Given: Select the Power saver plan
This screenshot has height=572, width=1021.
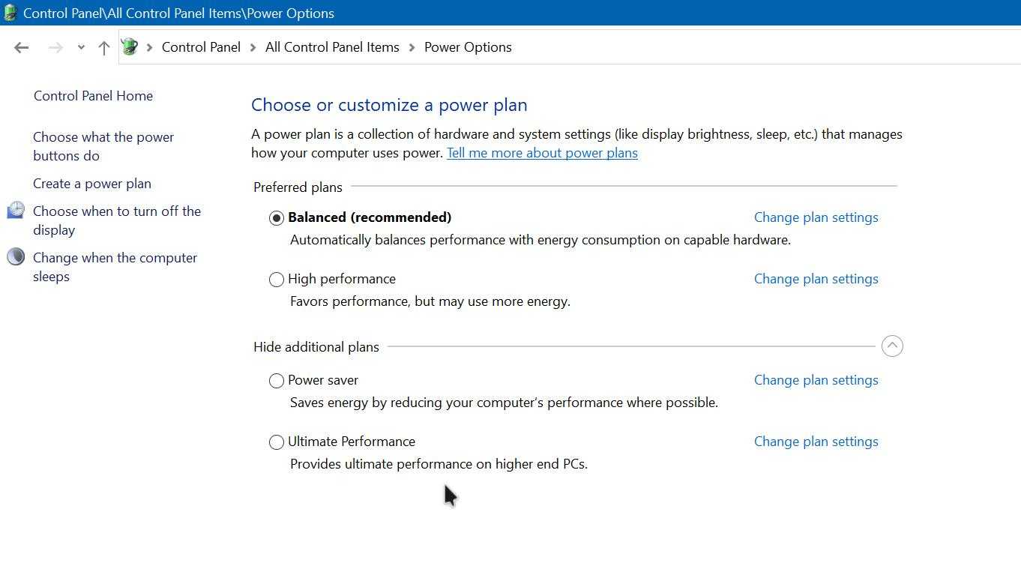Looking at the screenshot, I should [x=277, y=381].
